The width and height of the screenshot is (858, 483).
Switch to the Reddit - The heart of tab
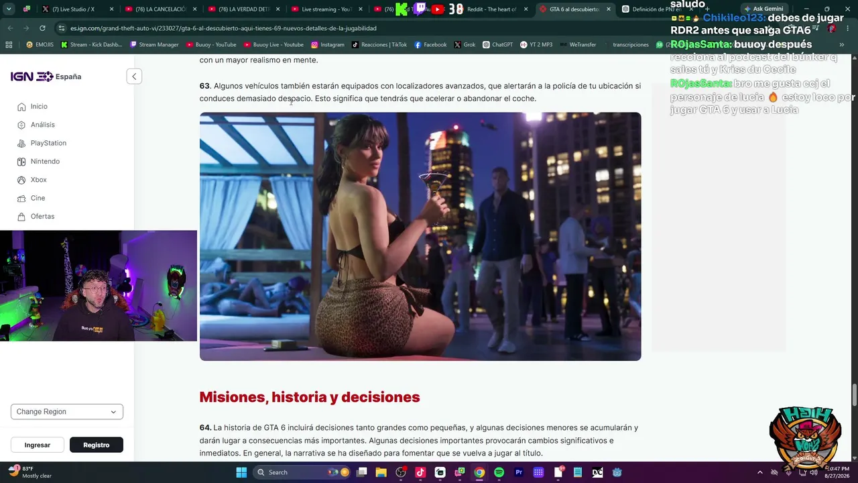493,9
